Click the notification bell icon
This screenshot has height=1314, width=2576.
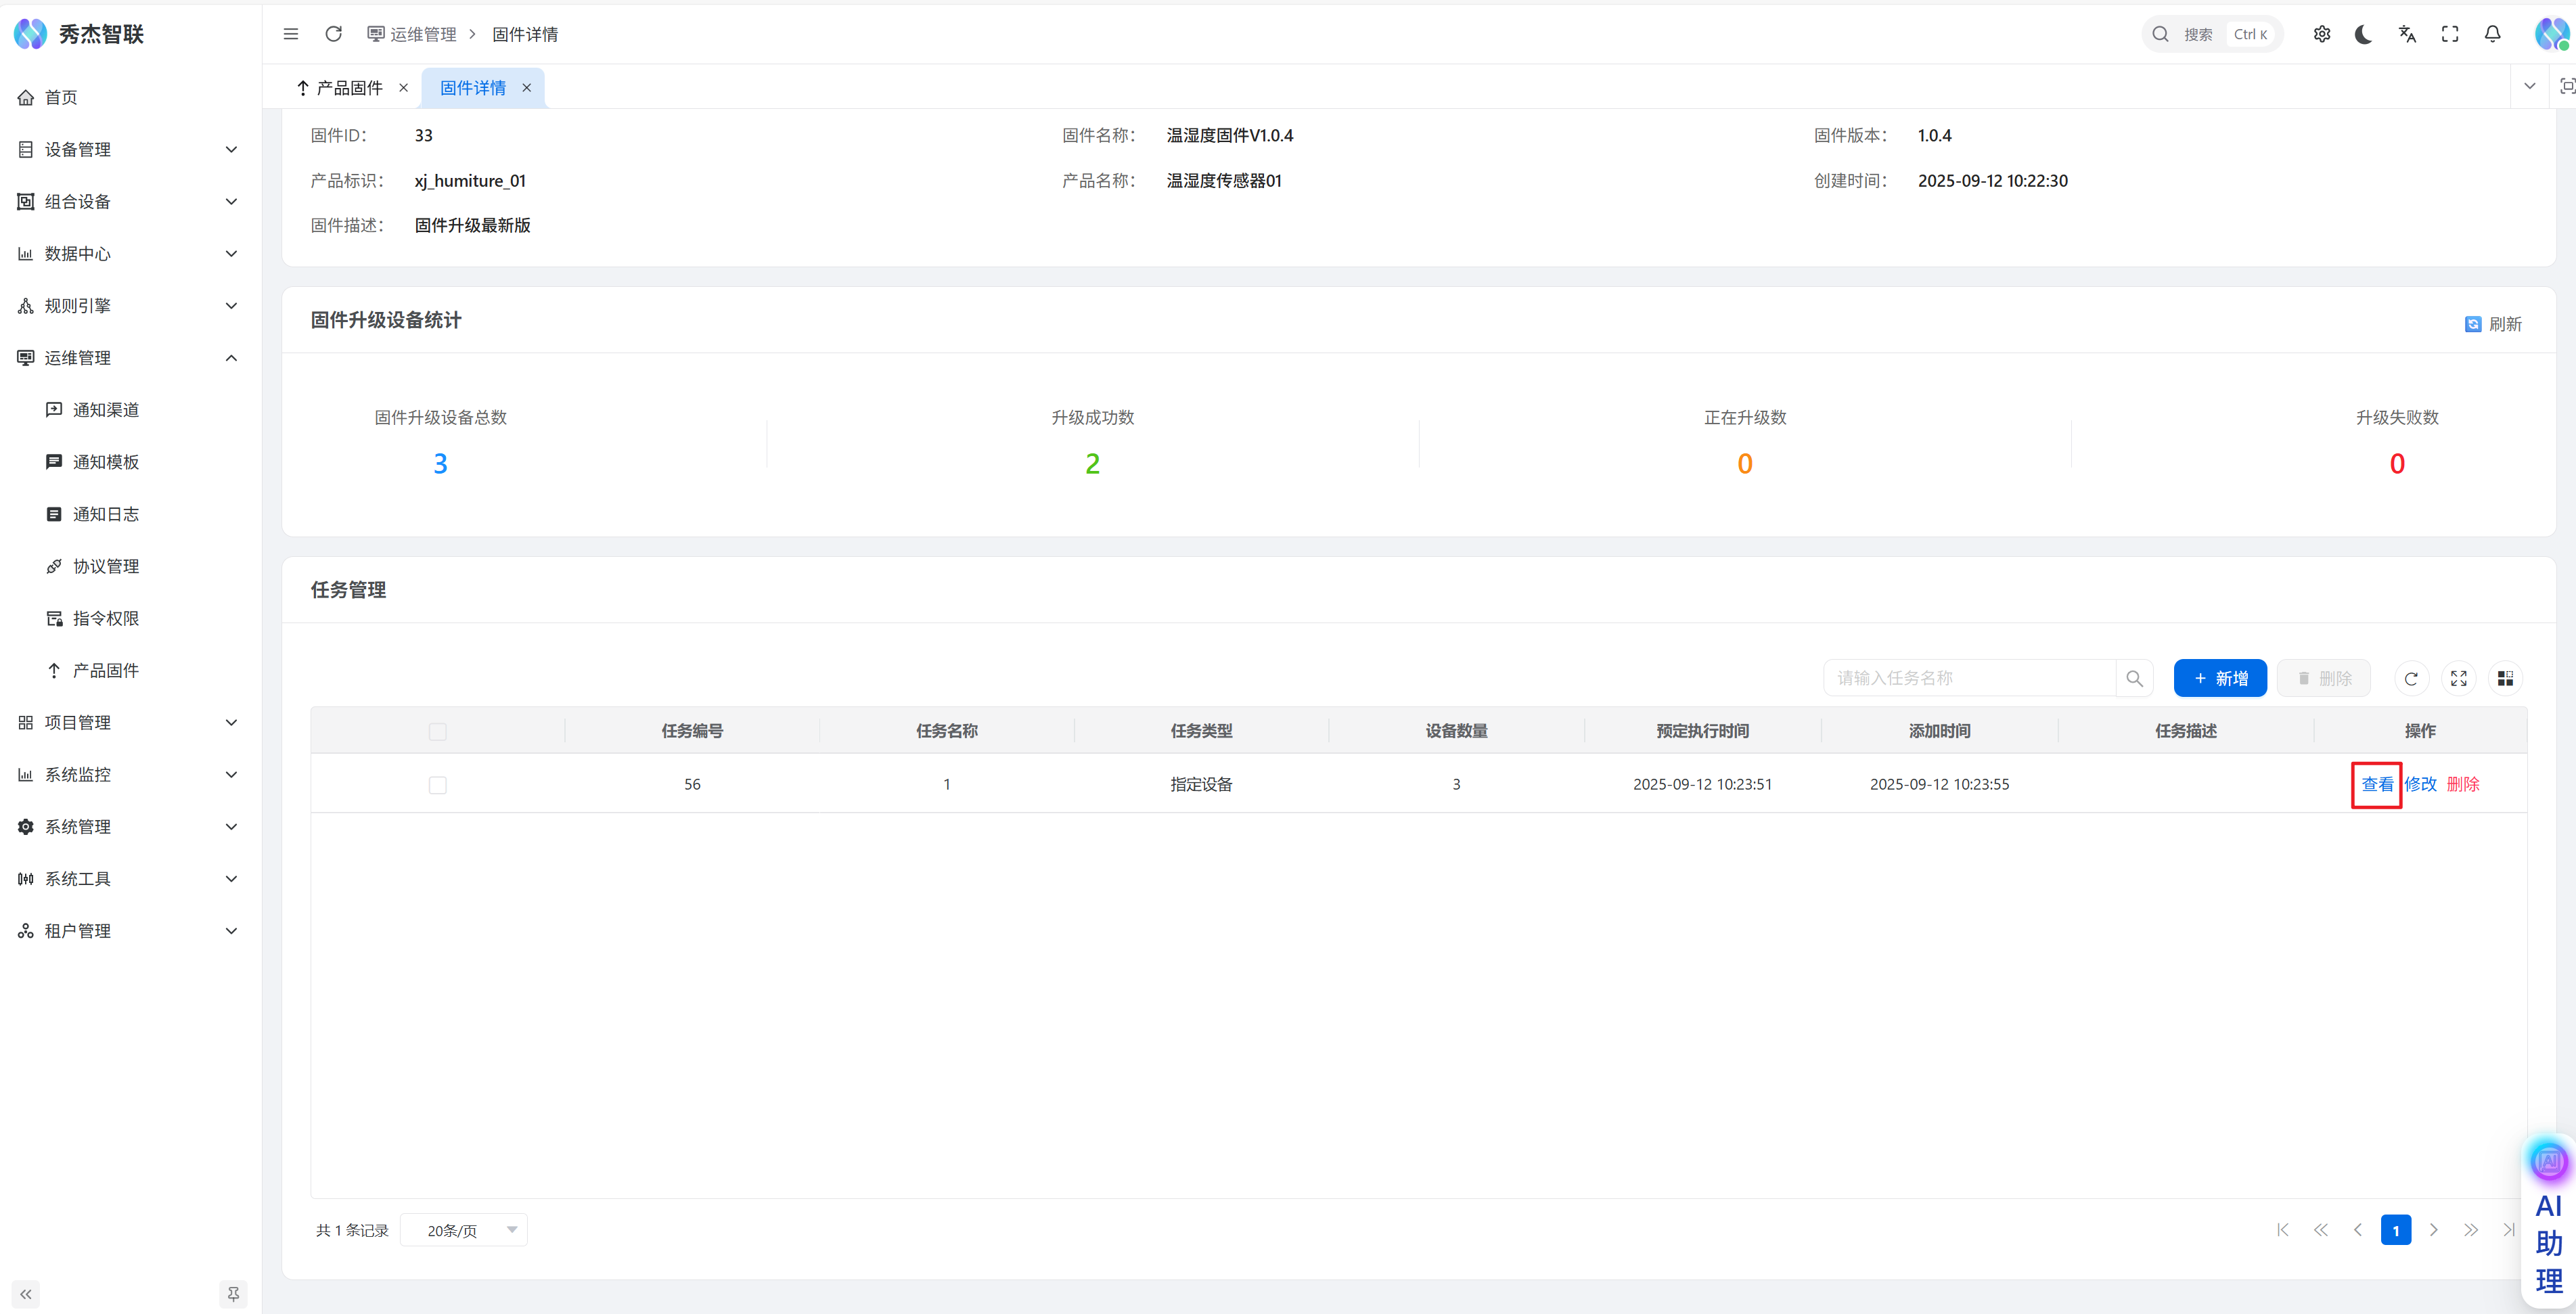click(x=2493, y=34)
